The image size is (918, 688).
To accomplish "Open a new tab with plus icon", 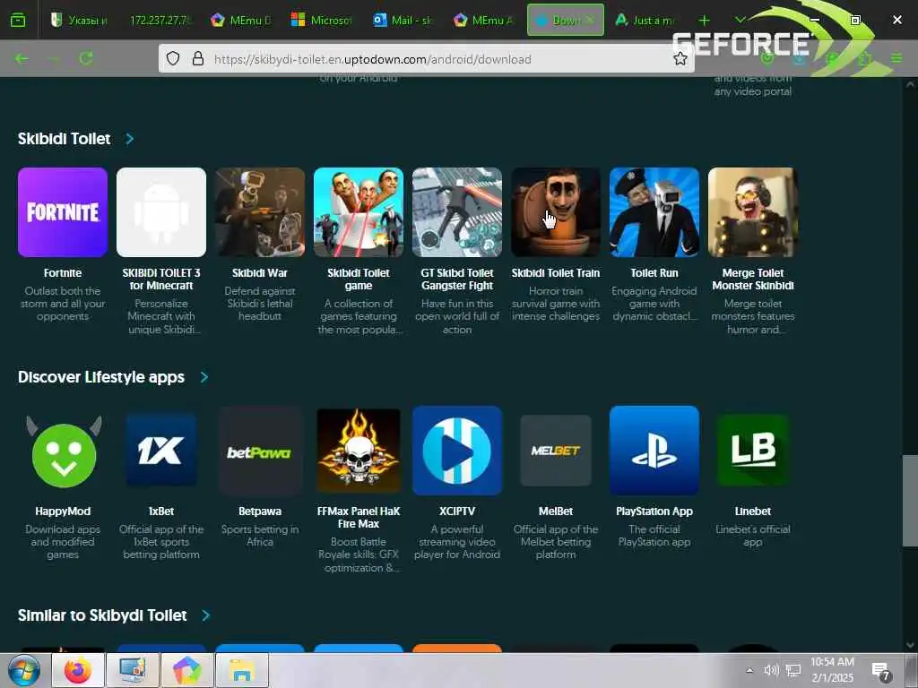I will [704, 20].
